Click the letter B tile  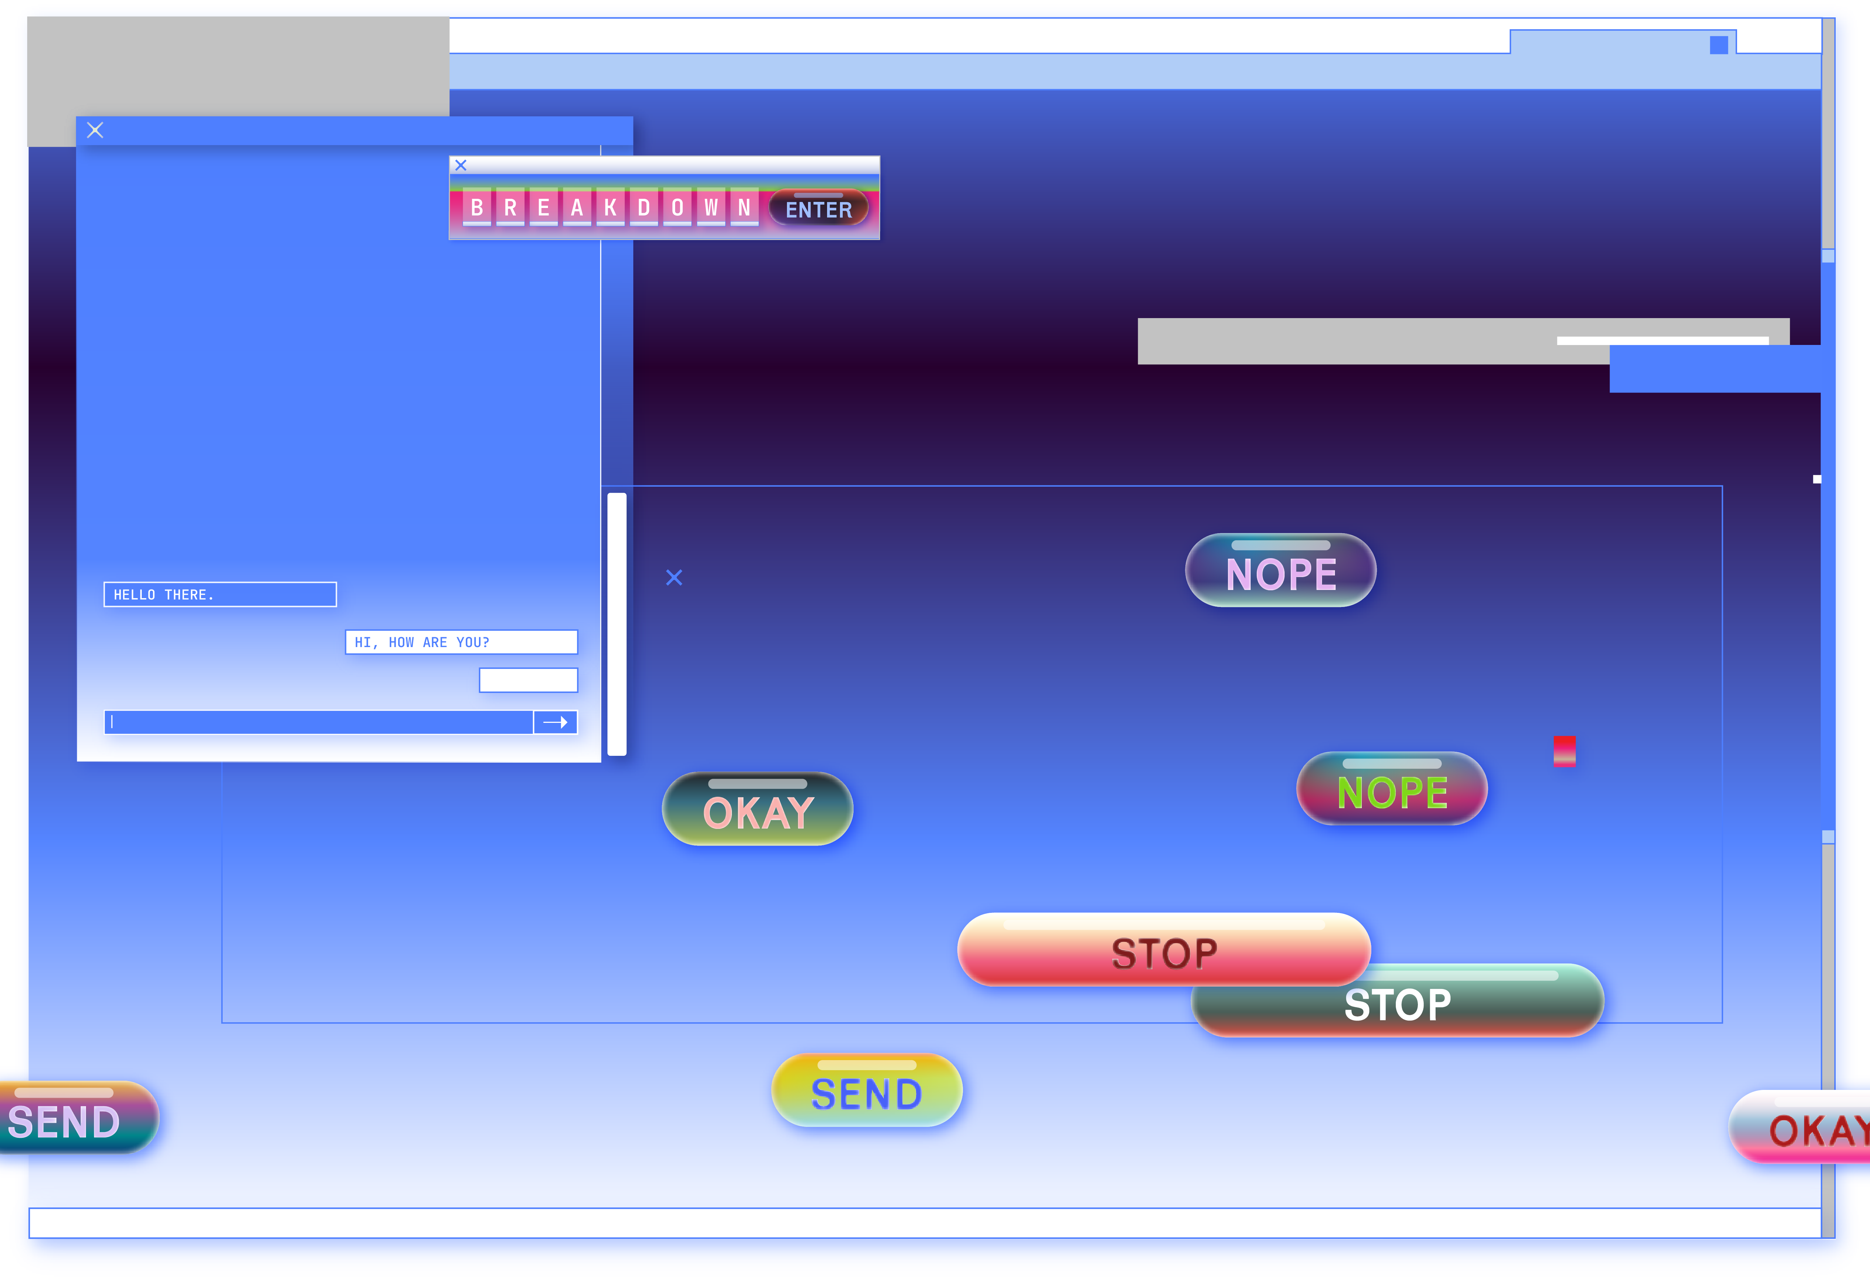point(477,208)
